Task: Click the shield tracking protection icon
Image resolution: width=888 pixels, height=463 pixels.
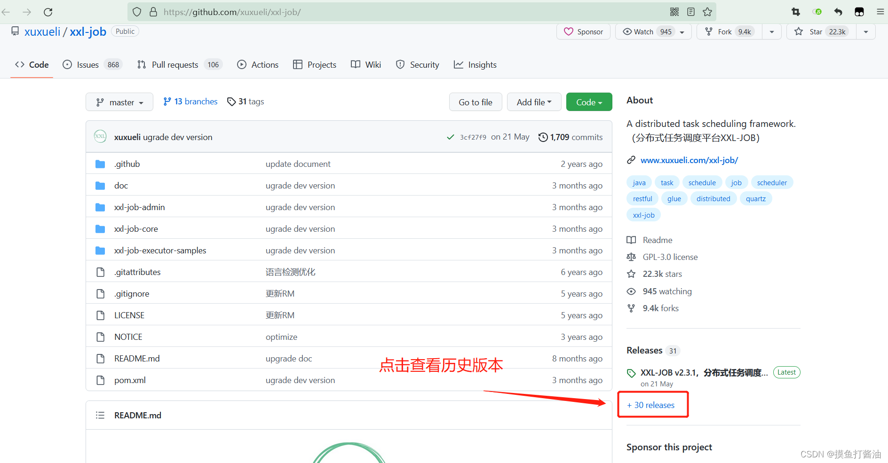Action: point(137,12)
